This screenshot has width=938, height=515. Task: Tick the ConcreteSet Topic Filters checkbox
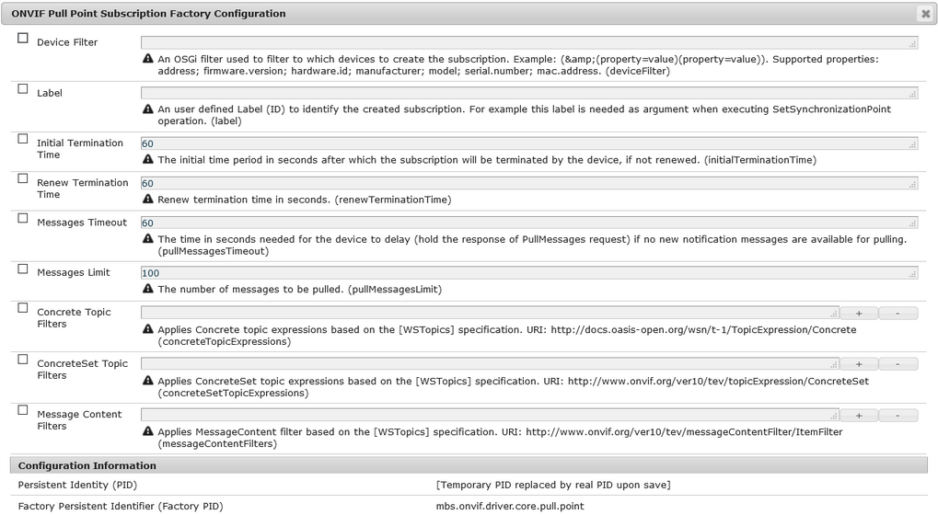[x=23, y=360]
